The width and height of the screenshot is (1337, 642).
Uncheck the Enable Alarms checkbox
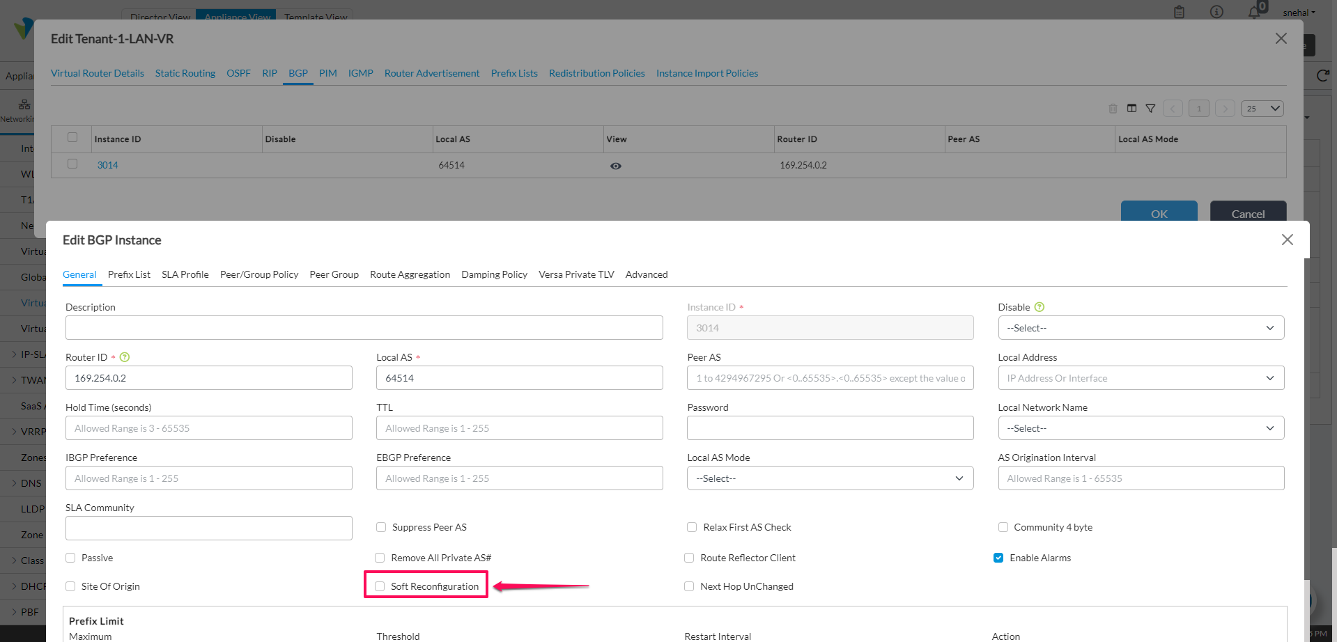pyautogui.click(x=998, y=558)
